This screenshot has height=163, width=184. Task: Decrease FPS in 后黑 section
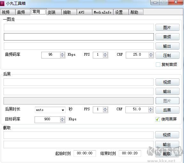[105, 111]
